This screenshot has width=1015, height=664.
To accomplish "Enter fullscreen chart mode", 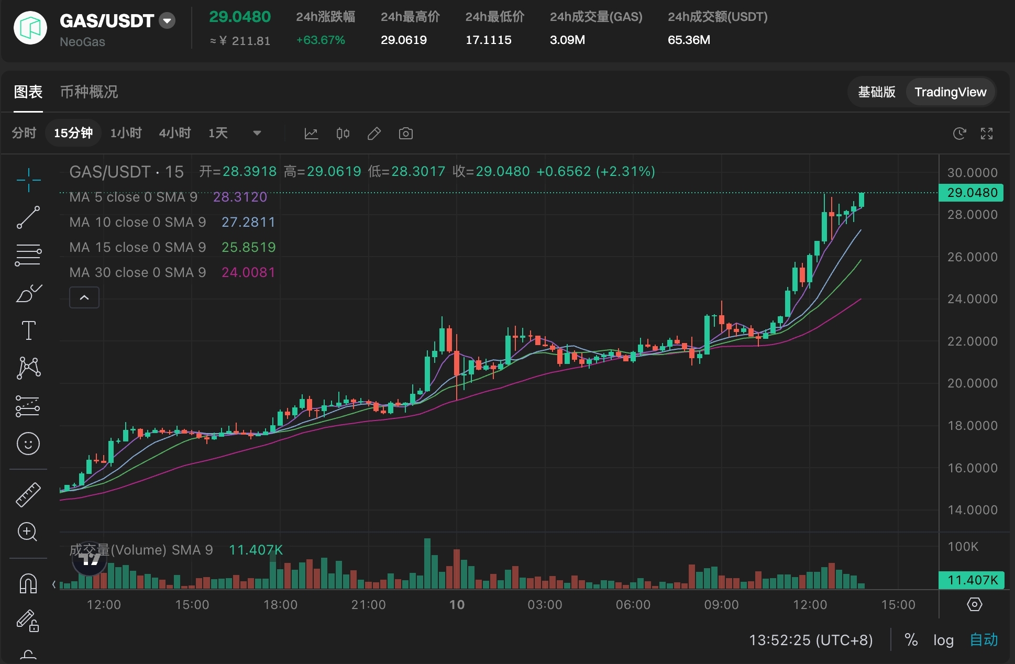I will click(x=986, y=134).
